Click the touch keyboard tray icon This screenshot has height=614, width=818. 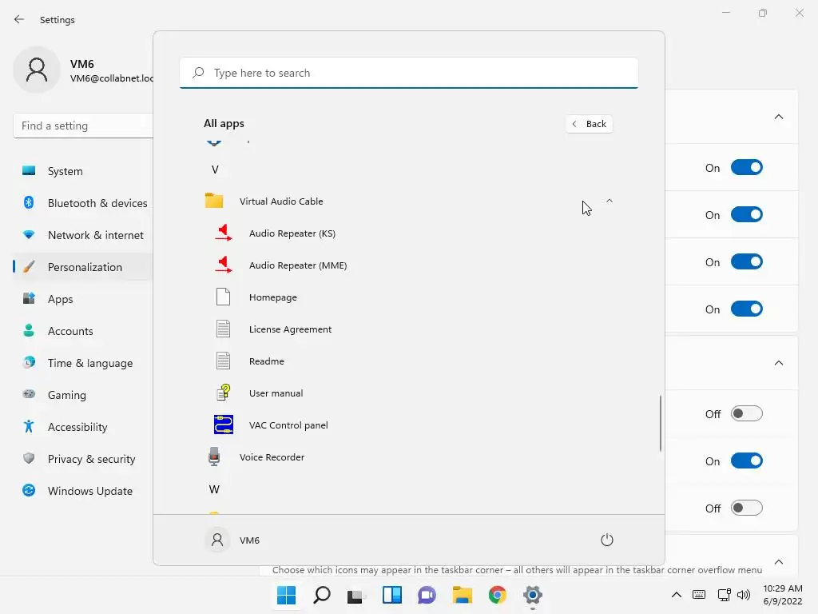[698, 595]
